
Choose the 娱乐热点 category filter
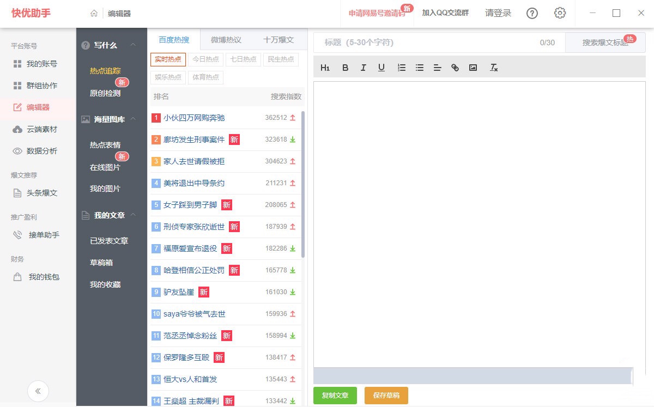(x=168, y=77)
